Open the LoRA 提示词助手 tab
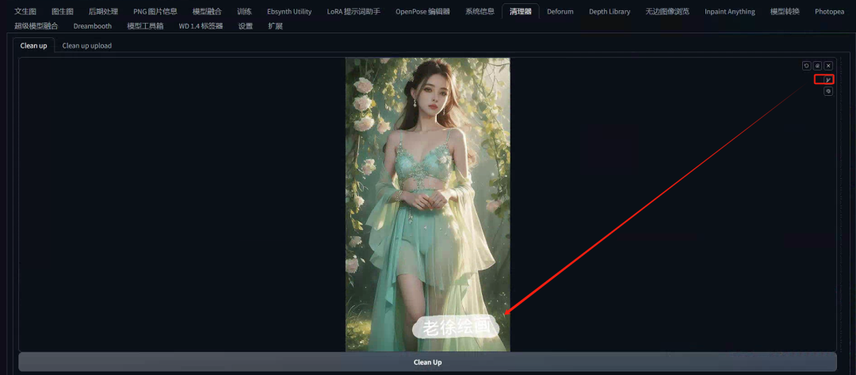 pyautogui.click(x=353, y=11)
